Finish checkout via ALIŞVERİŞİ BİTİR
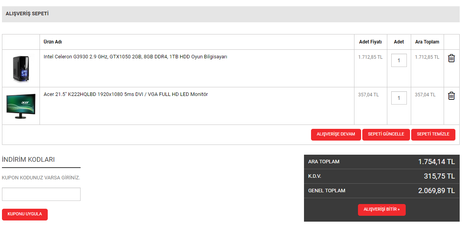Screen dimensions: 464x233 pos(381,210)
